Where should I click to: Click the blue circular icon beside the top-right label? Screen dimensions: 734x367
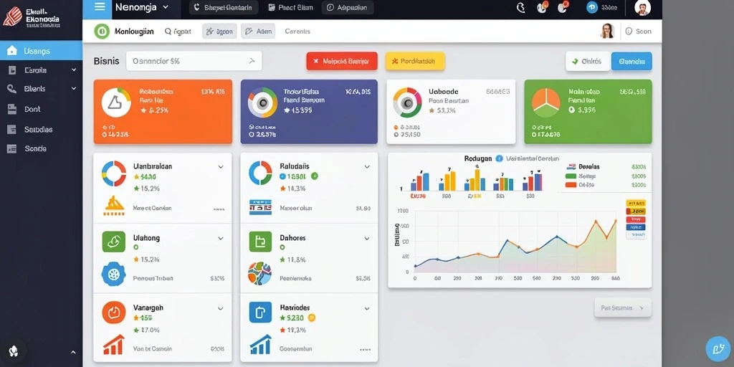tap(592, 7)
